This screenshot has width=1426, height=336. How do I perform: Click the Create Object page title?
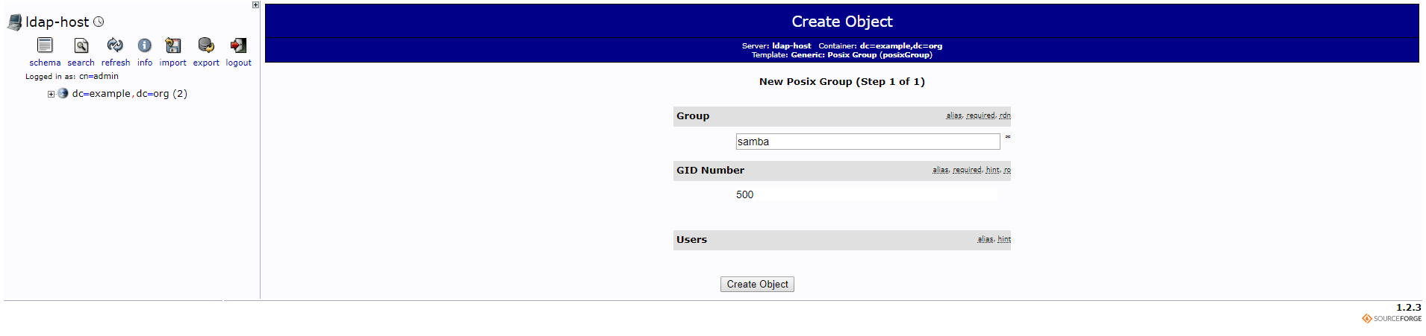tap(842, 22)
